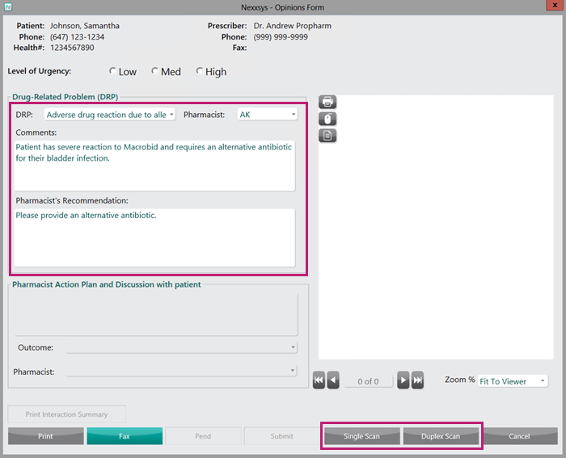Click inside the Comments text box
Image resolution: width=566 pixels, height=458 pixels.
[x=154, y=166]
